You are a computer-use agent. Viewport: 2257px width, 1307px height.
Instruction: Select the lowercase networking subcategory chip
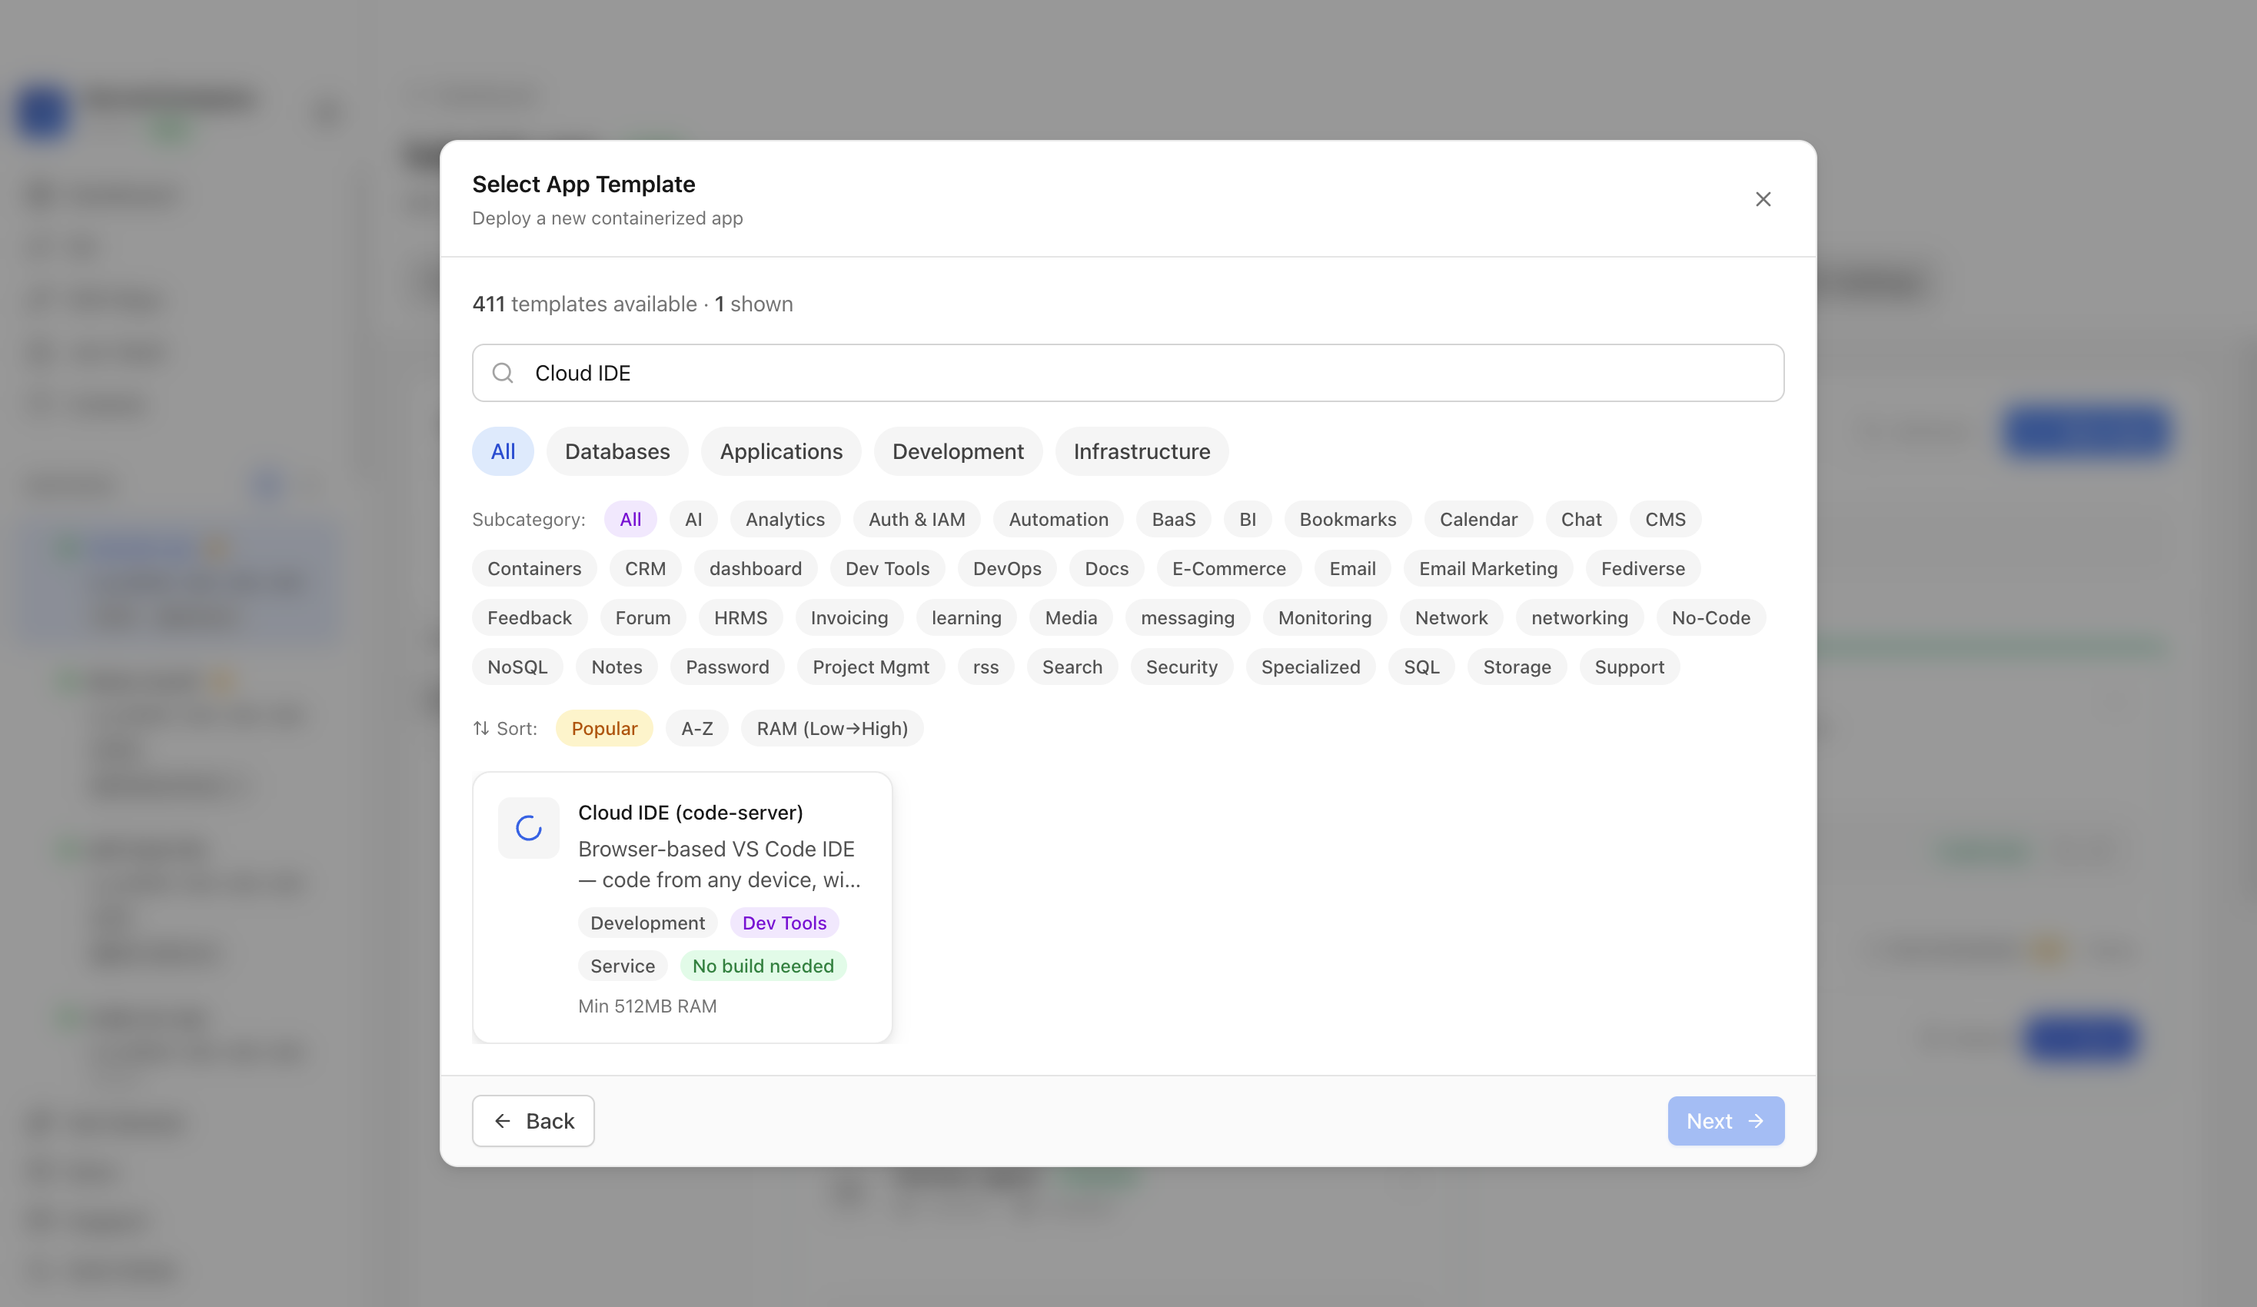[x=1579, y=618]
